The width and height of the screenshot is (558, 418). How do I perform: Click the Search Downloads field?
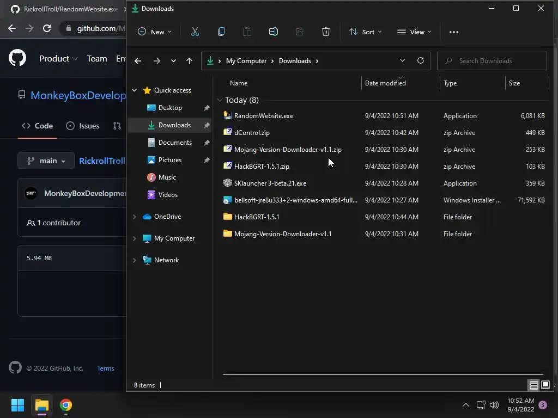(492, 61)
